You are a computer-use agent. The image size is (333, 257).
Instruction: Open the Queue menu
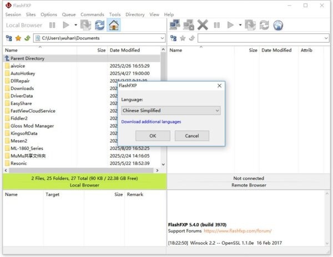(x=69, y=14)
